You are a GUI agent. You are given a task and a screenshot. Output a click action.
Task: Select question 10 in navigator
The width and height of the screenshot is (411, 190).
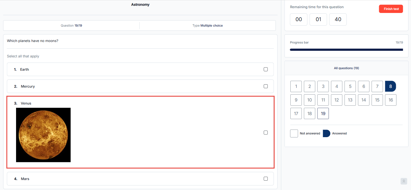pos(309,100)
